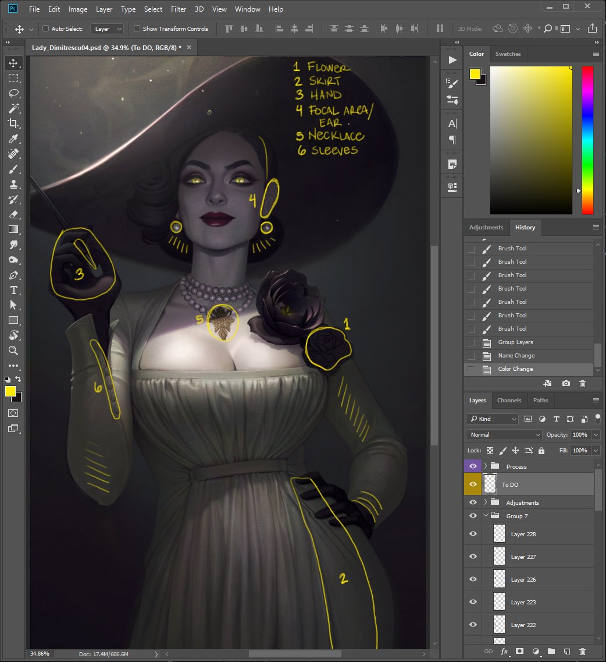The width and height of the screenshot is (606, 662).
Task: Add layer style fx icon
Action: (x=504, y=652)
